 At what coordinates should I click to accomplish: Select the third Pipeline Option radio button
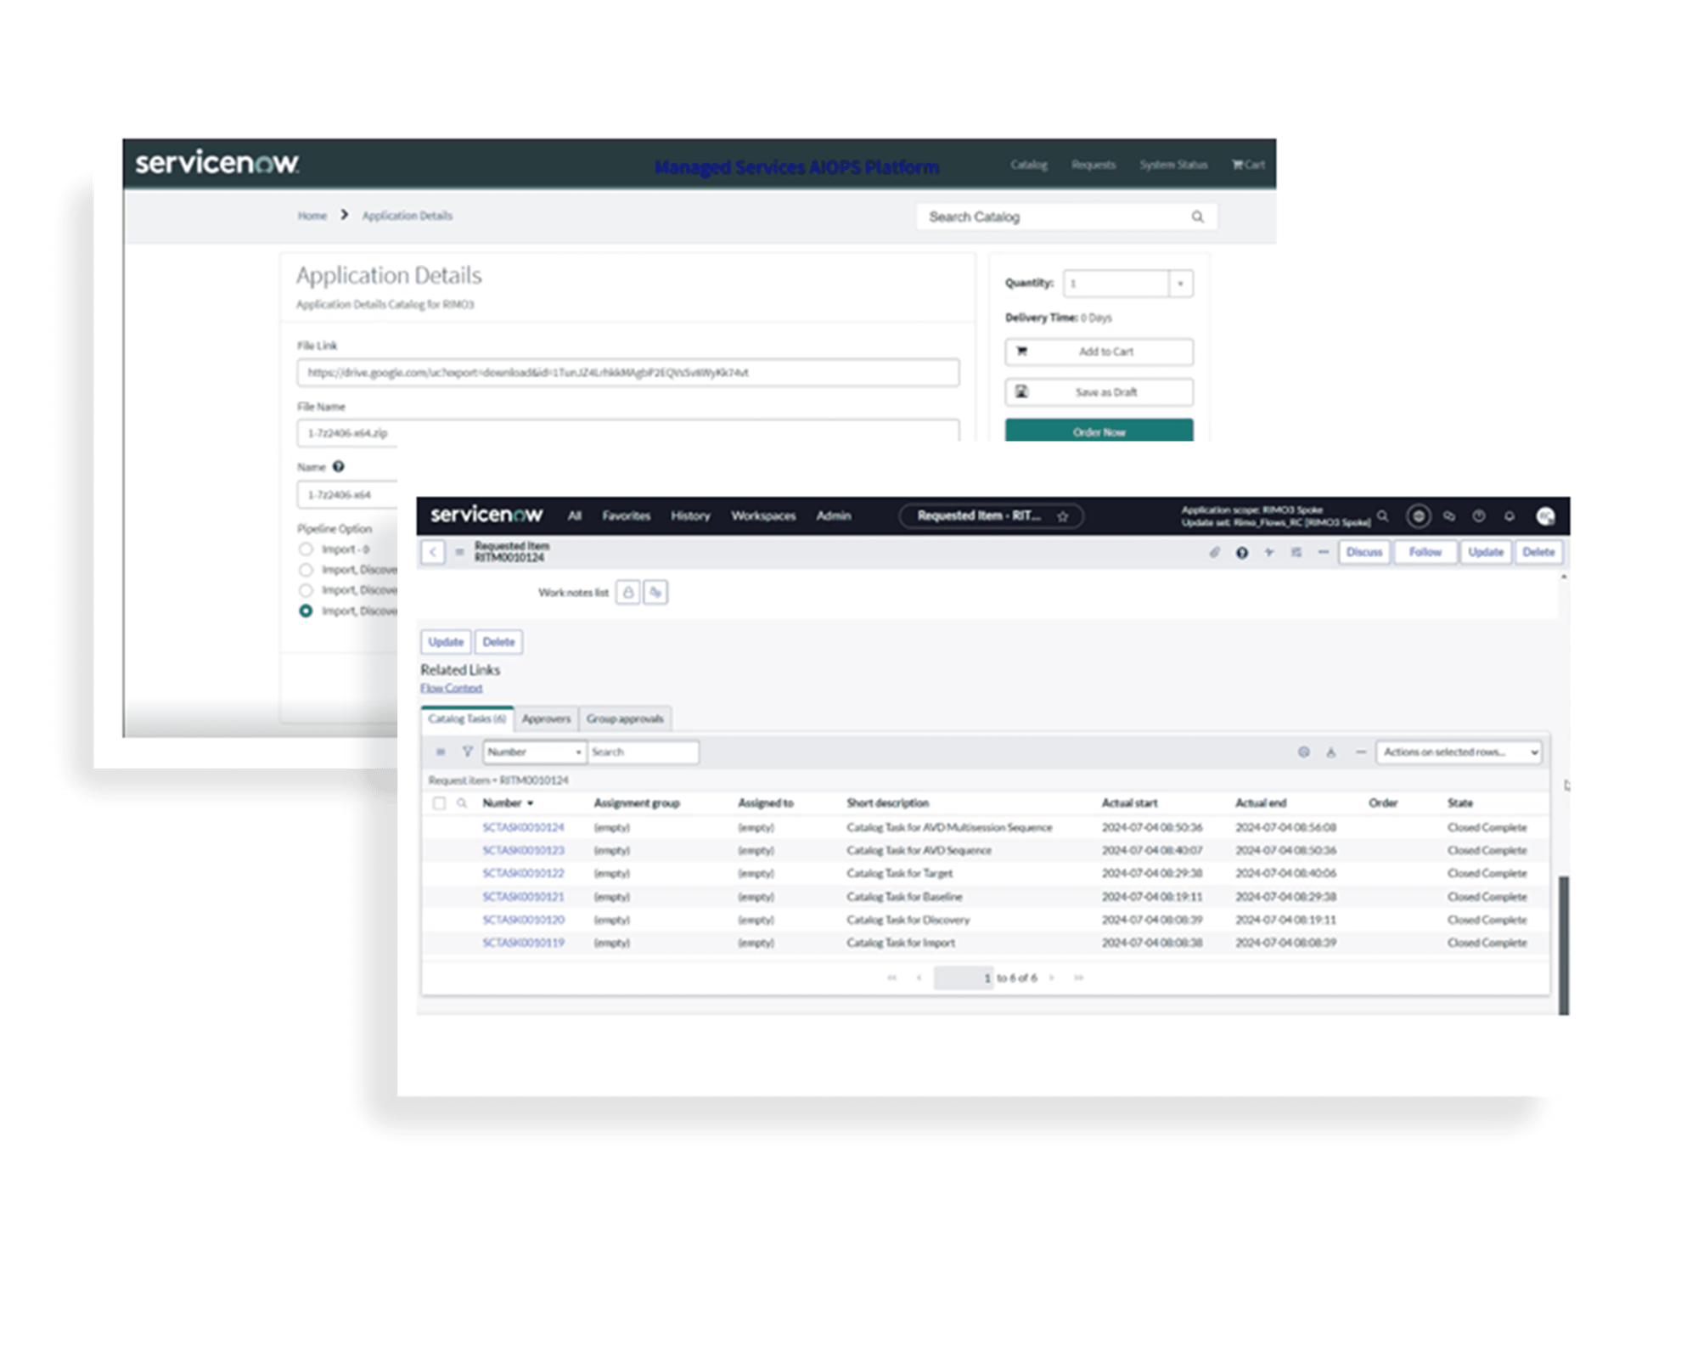click(306, 590)
